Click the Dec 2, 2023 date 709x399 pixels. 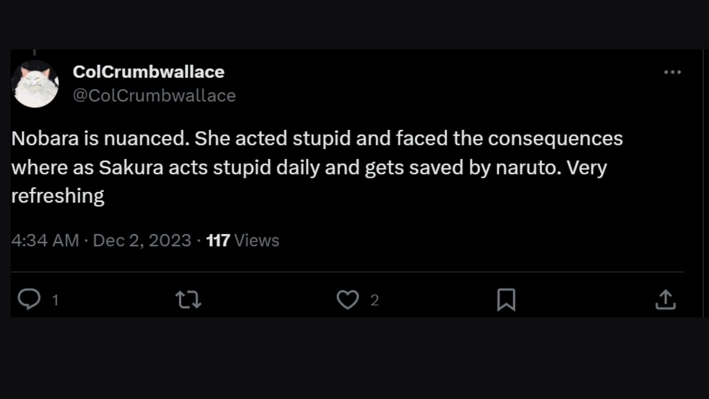tap(142, 241)
